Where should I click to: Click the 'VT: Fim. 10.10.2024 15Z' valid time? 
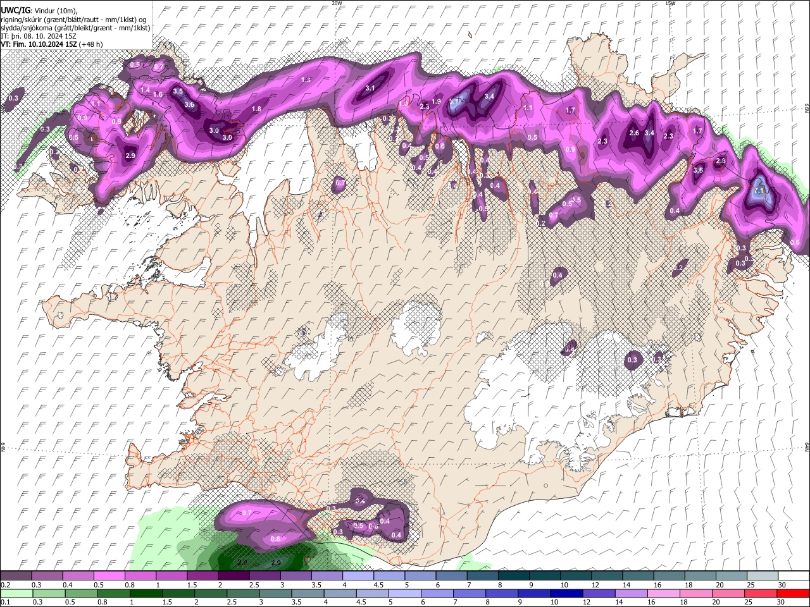(39, 44)
